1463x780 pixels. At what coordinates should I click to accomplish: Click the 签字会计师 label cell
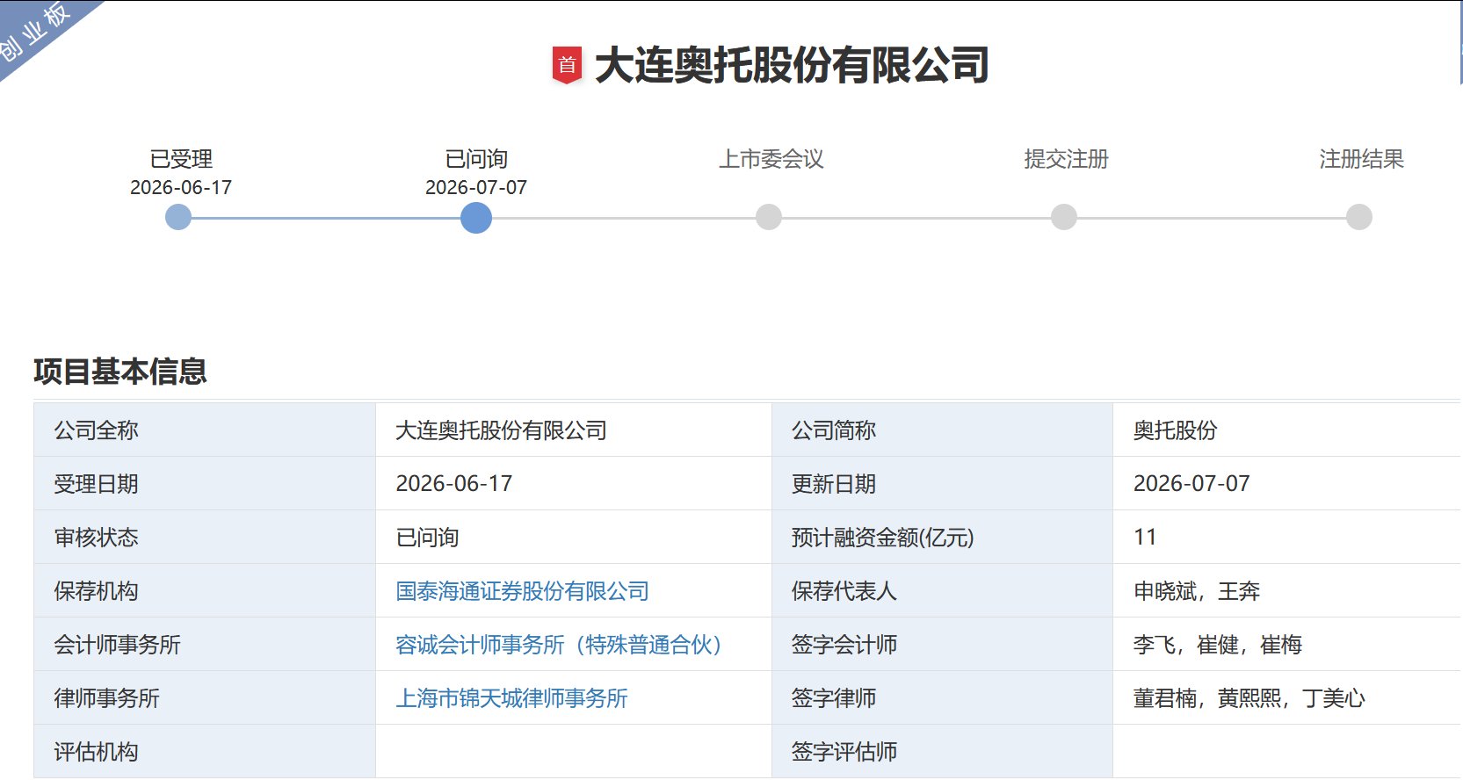(x=942, y=645)
